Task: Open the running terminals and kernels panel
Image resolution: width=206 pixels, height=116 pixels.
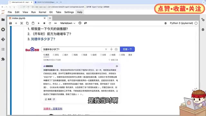Action: (x=3, y=29)
